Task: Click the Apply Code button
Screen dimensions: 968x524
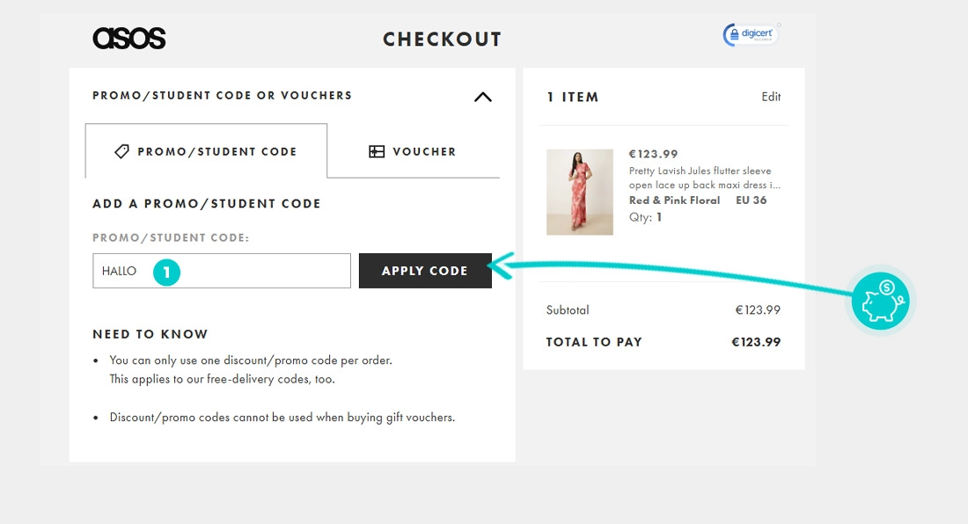Action: coord(425,271)
